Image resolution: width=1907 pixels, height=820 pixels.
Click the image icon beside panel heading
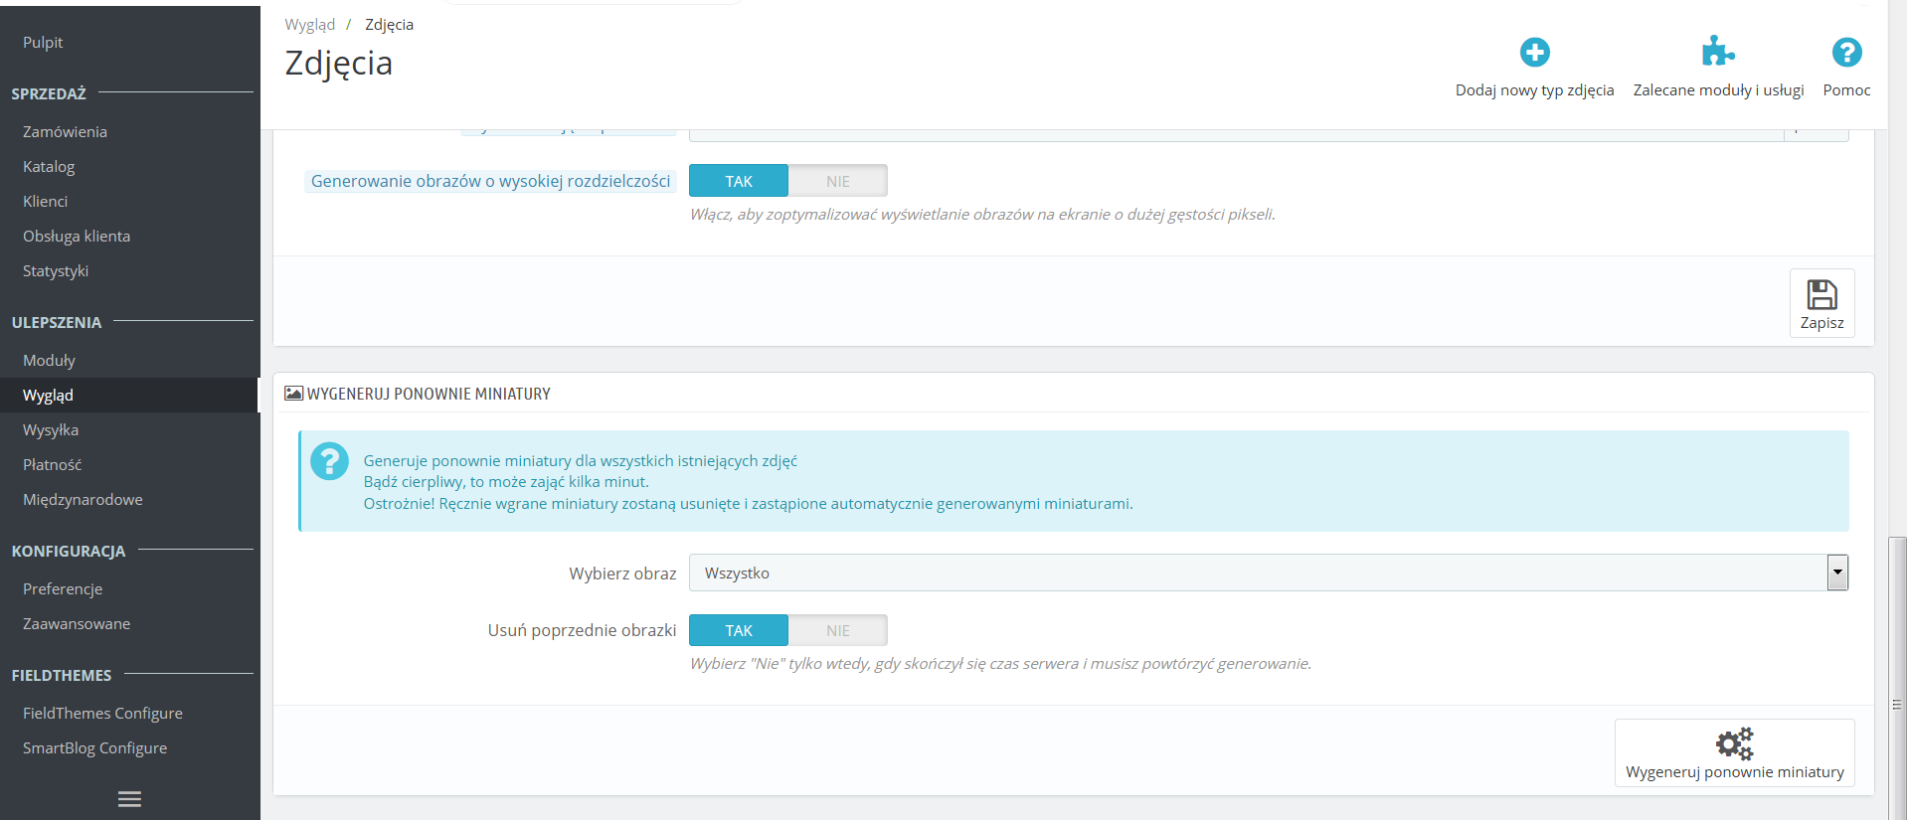point(293,394)
